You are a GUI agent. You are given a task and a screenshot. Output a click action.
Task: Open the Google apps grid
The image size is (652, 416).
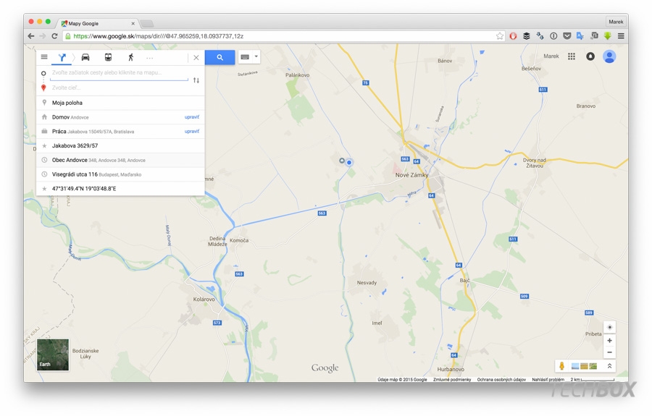point(572,56)
